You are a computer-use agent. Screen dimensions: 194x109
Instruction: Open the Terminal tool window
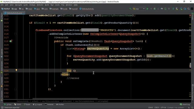click(x=49, y=104)
